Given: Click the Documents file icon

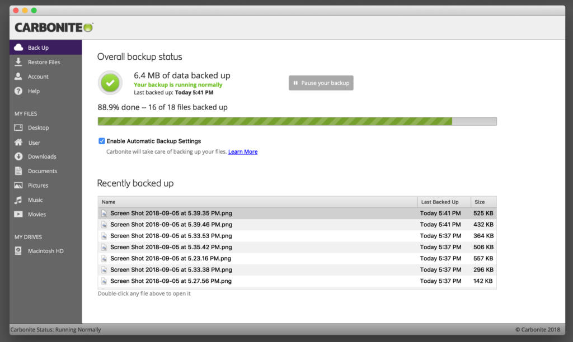Looking at the screenshot, I should pos(19,170).
